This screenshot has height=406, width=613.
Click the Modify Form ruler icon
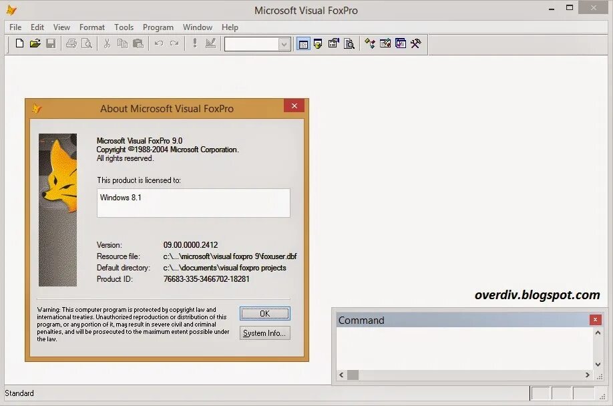[210, 43]
